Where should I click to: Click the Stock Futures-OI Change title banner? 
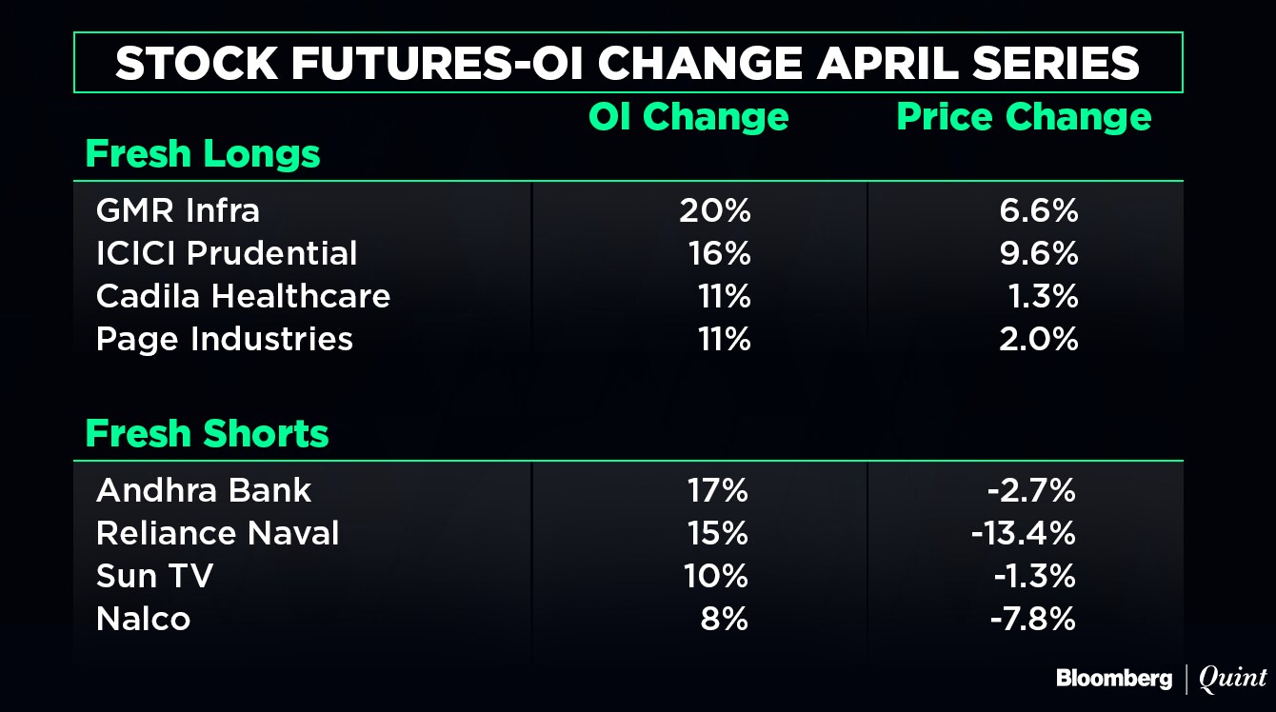coord(628,63)
